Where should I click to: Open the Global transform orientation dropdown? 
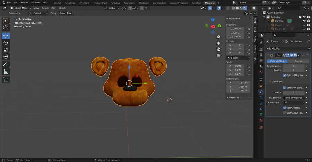112,8
